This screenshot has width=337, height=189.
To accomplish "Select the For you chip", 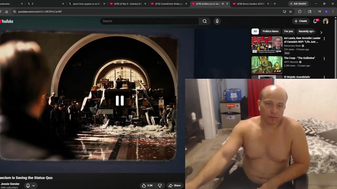I will (x=288, y=31).
